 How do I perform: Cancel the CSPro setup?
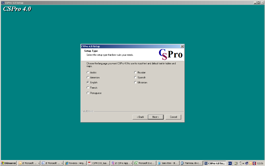[x=173, y=117]
